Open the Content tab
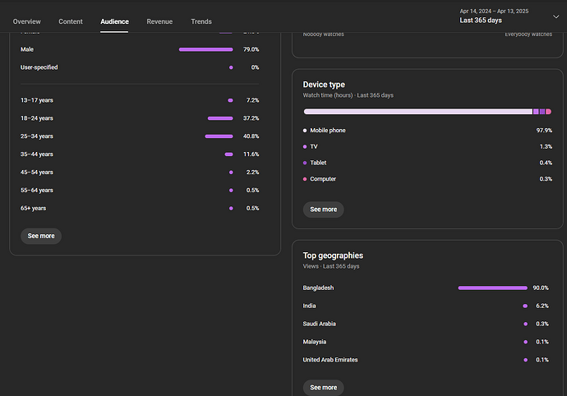The image size is (567, 396). pos(71,21)
